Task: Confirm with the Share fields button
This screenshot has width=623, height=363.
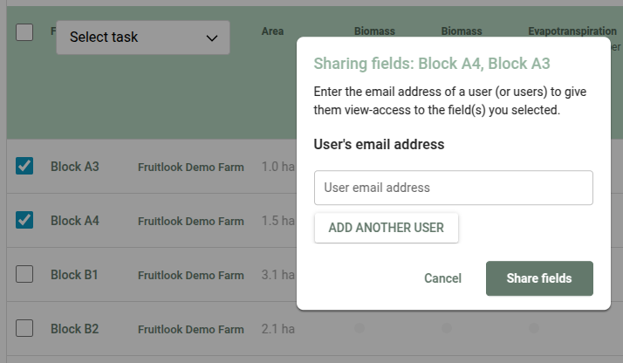Action: pos(539,278)
